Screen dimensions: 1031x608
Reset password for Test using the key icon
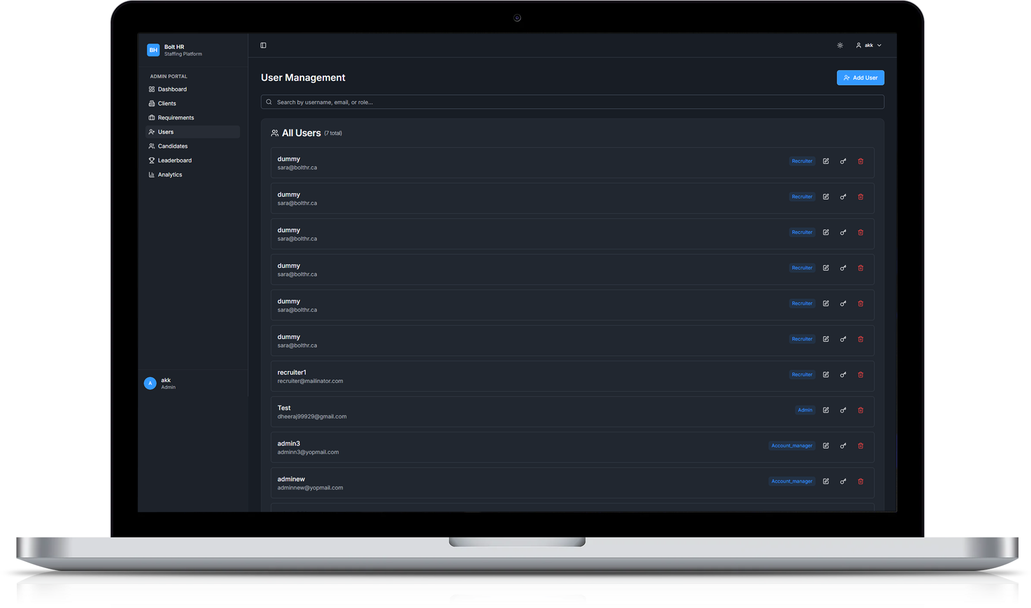[x=843, y=410]
